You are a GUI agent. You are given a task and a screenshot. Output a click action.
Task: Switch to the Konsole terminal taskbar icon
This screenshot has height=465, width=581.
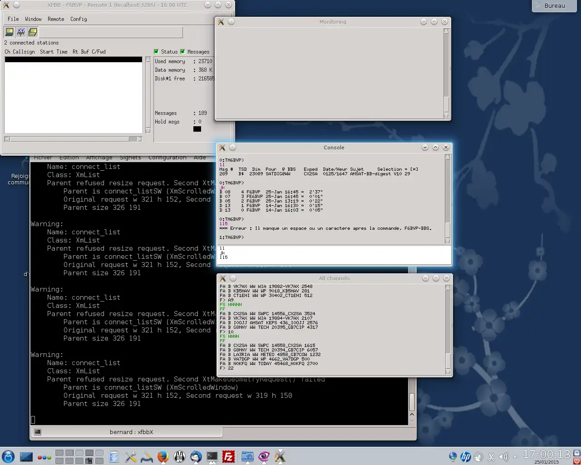212,456
